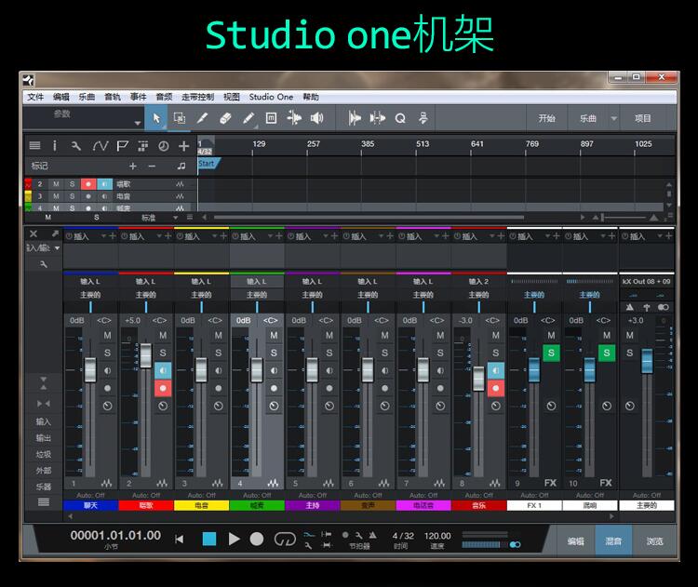Expand the song dropdown arrow
698x587 pixels.
(x=614, y=118)
